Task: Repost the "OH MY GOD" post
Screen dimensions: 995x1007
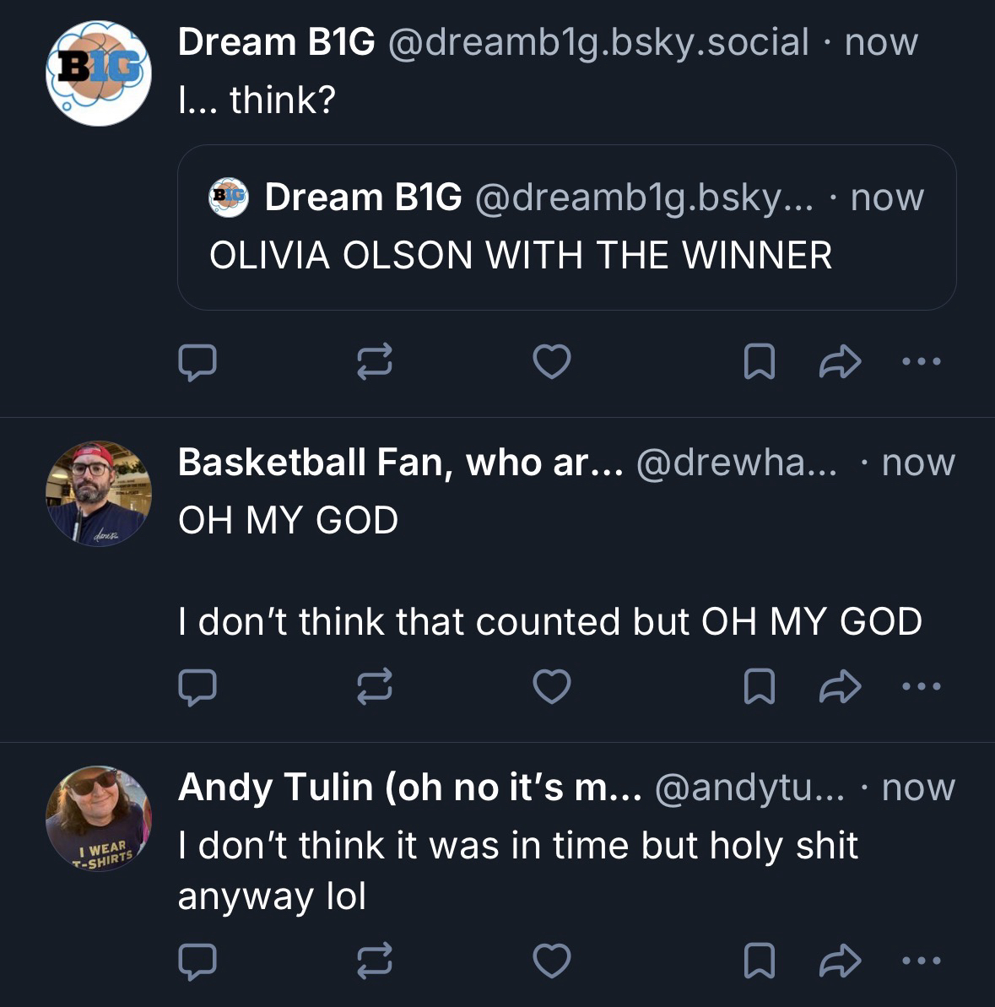Action: (375, 686)
